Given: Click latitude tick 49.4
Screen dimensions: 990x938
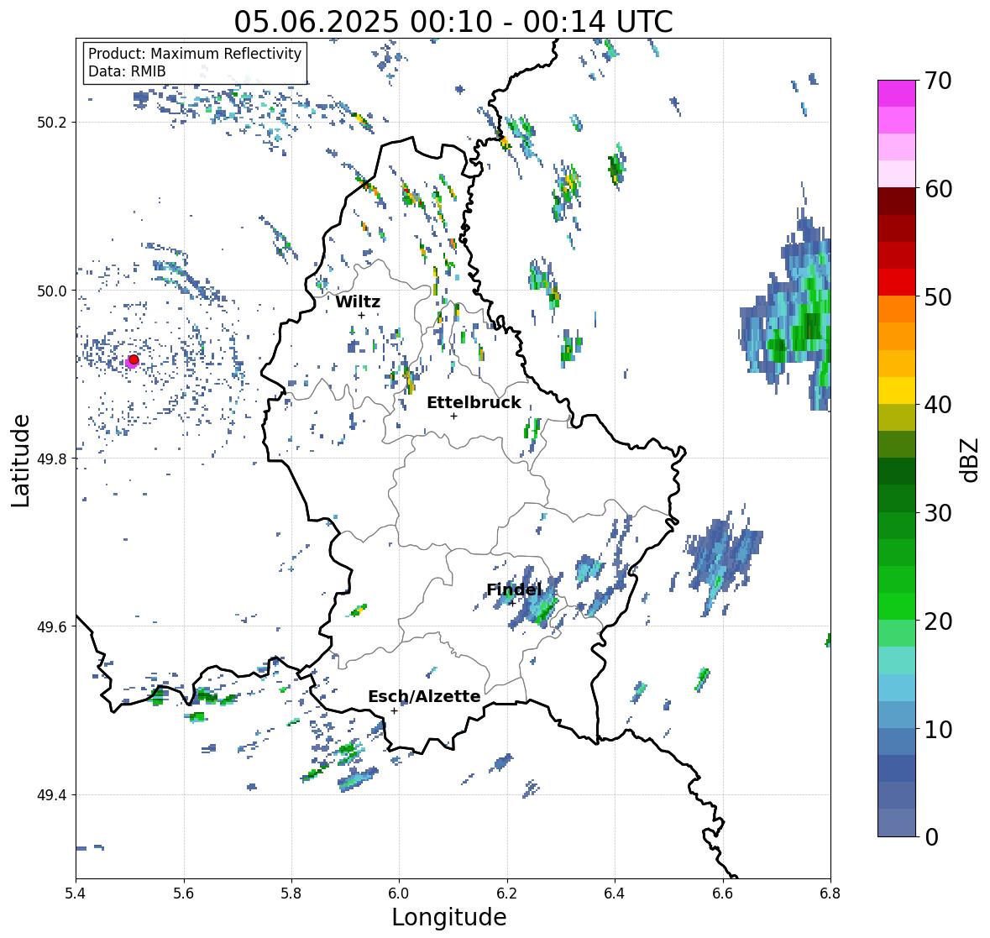Looking at the screenshot, I should [x=52, y=795].
